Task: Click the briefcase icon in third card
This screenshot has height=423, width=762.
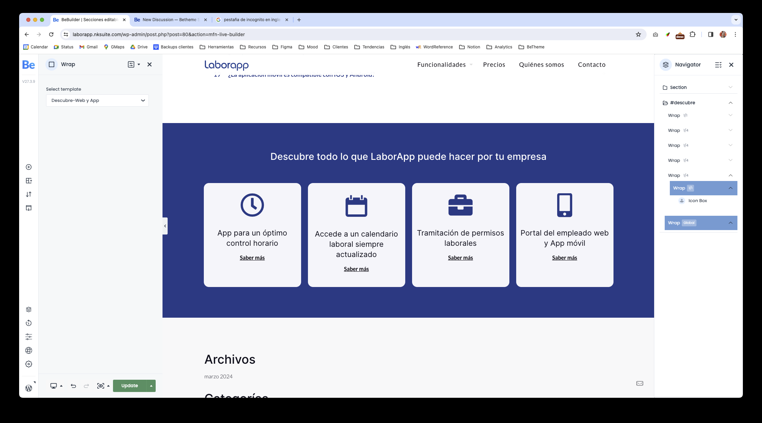Action: click(461, 205)
